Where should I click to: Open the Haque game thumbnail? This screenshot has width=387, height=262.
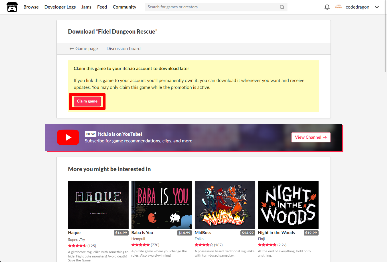coord(98,205)
